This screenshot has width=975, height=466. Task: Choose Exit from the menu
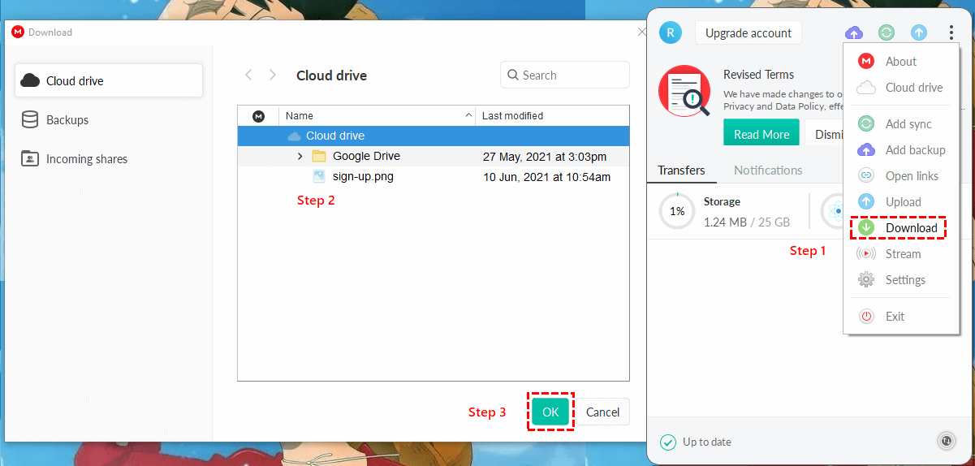[x=901, y=316]
